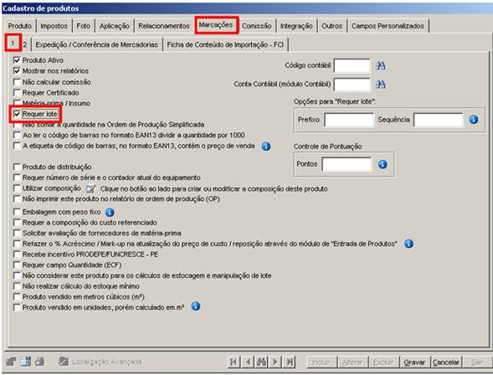The width and height of the screenshot is (493, 375).
Task: Click the report sheet icon in bottom toolbar
Action: [26, 362]
